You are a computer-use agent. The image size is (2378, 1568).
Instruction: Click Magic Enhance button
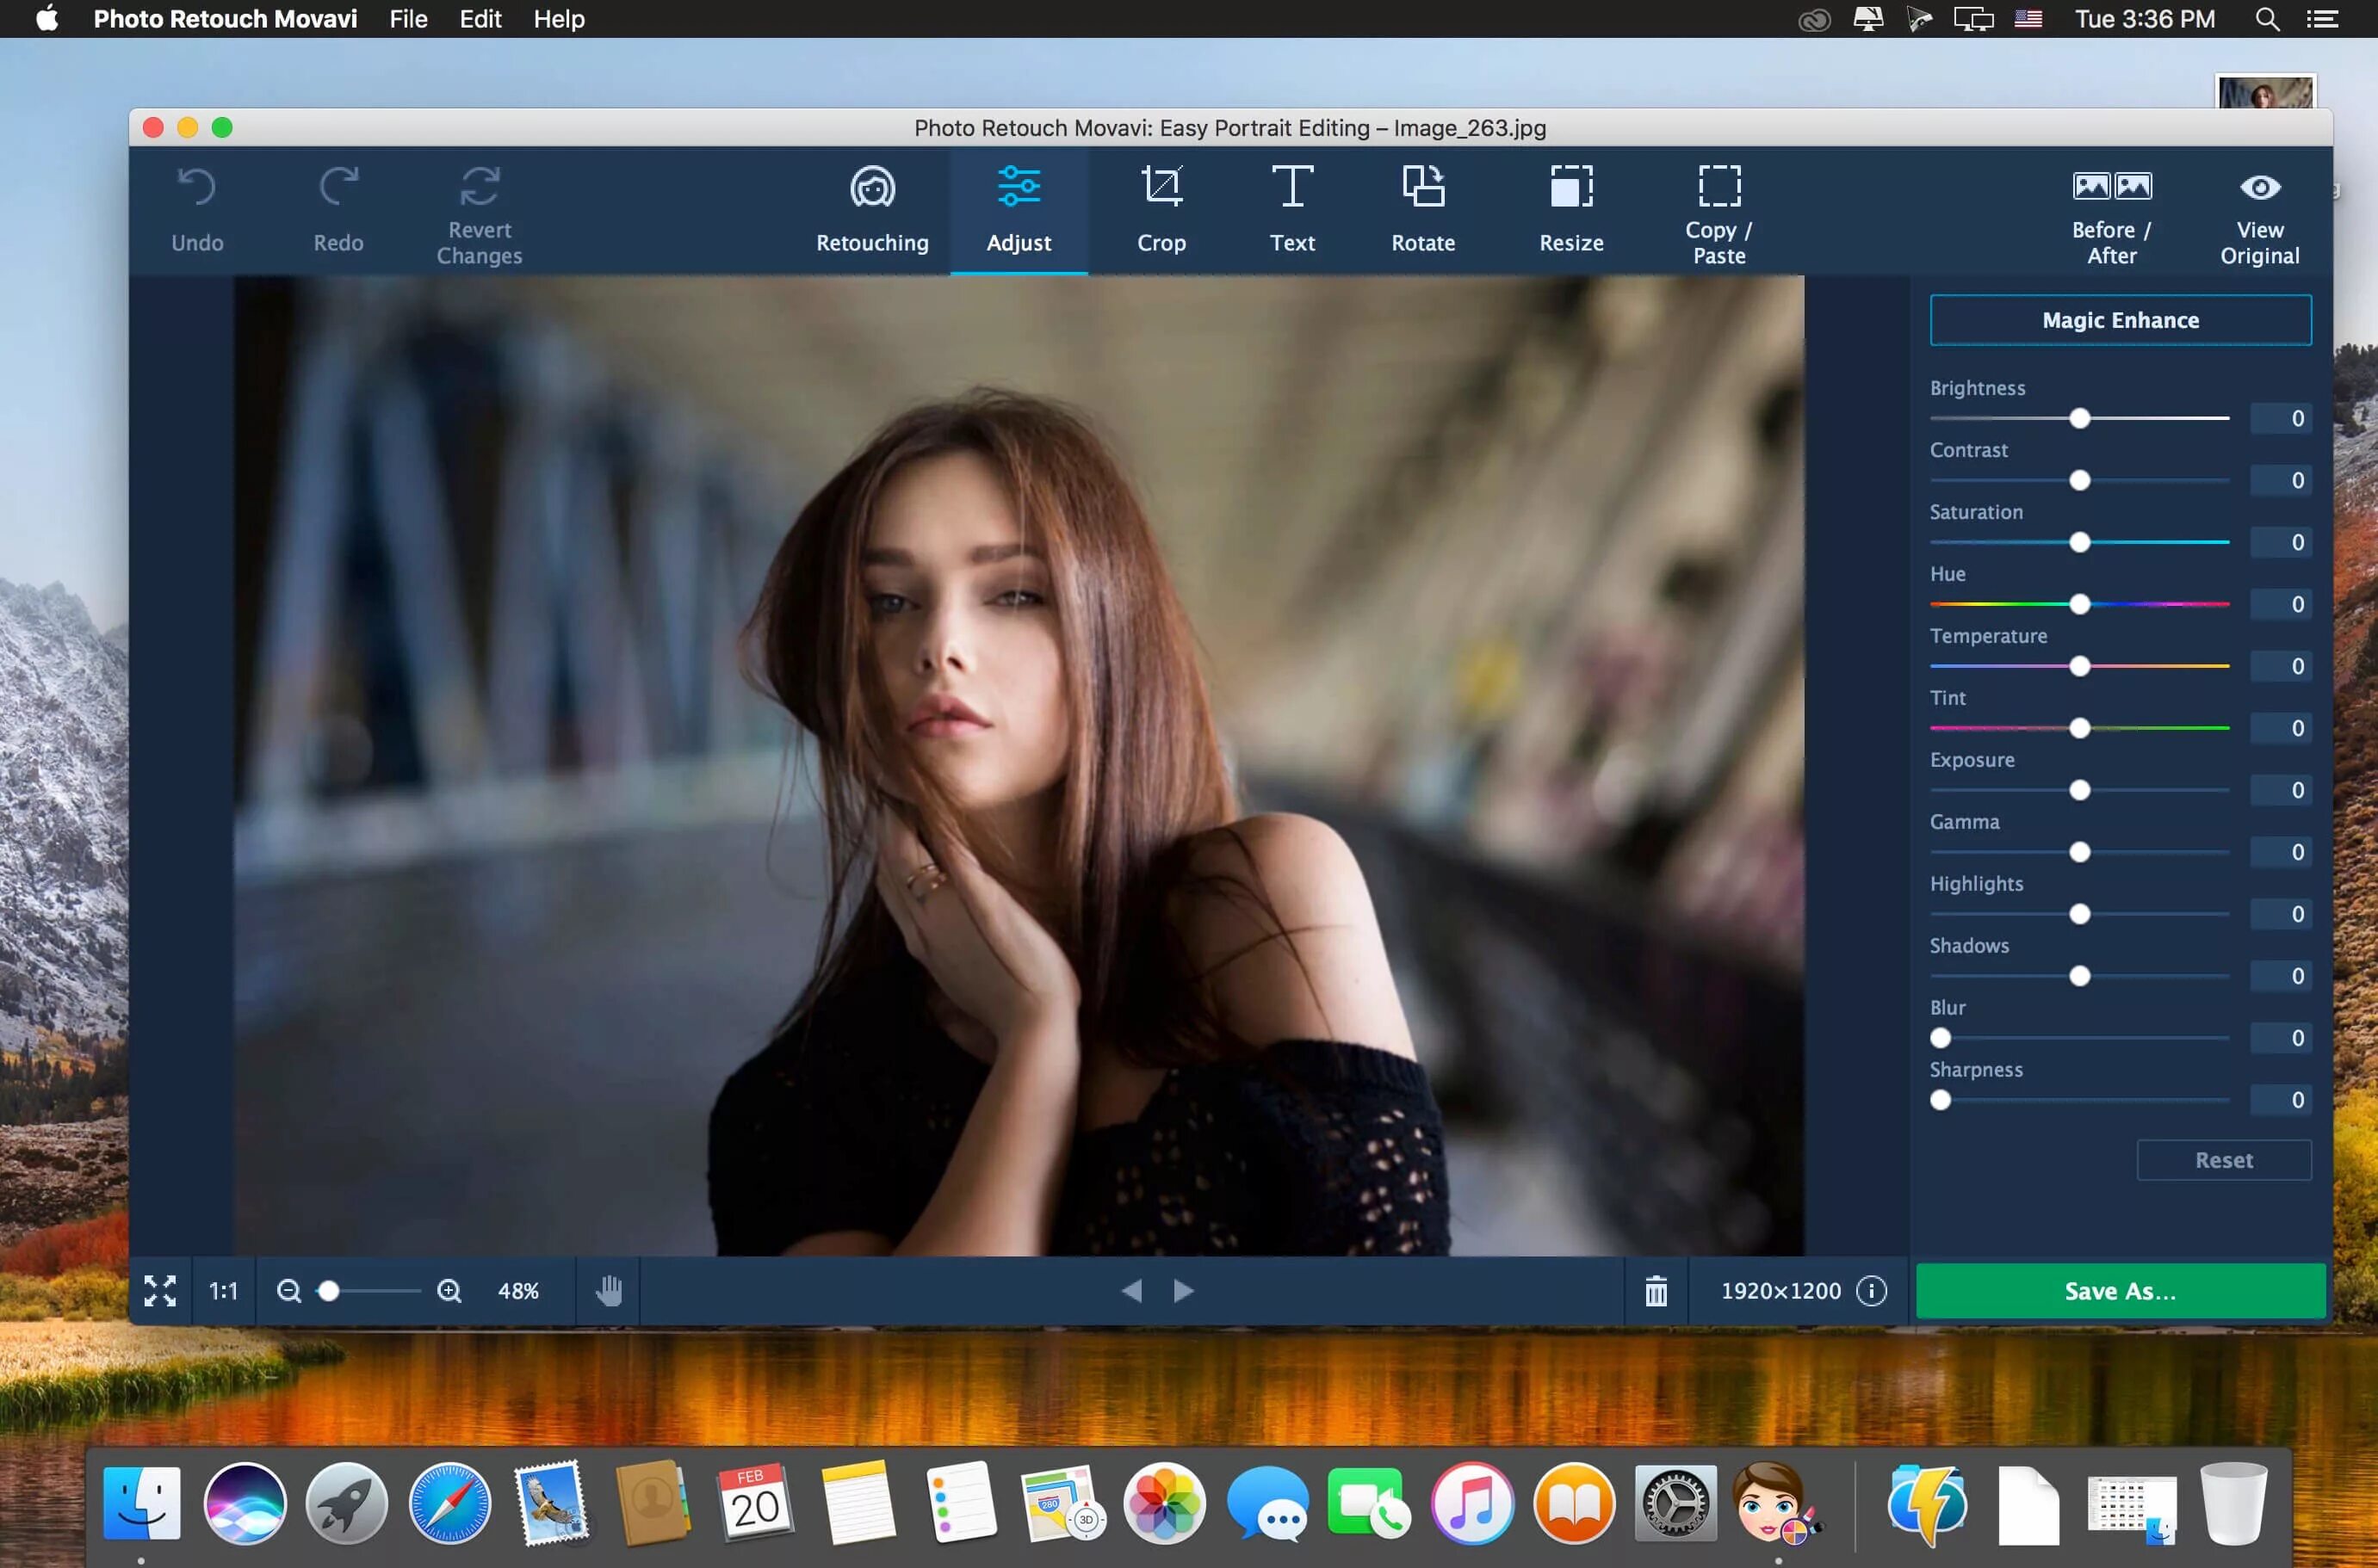coord(2119,320)
